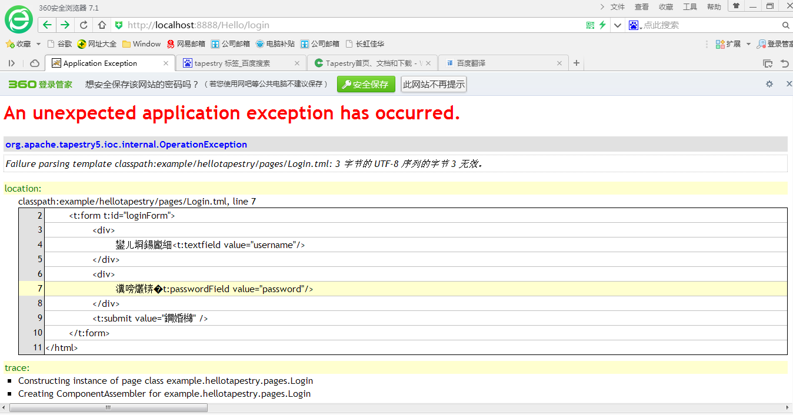Screen dimensions: 793x415
Task: Open the 网址大全 bookmark
Action: tap(97, 43)
